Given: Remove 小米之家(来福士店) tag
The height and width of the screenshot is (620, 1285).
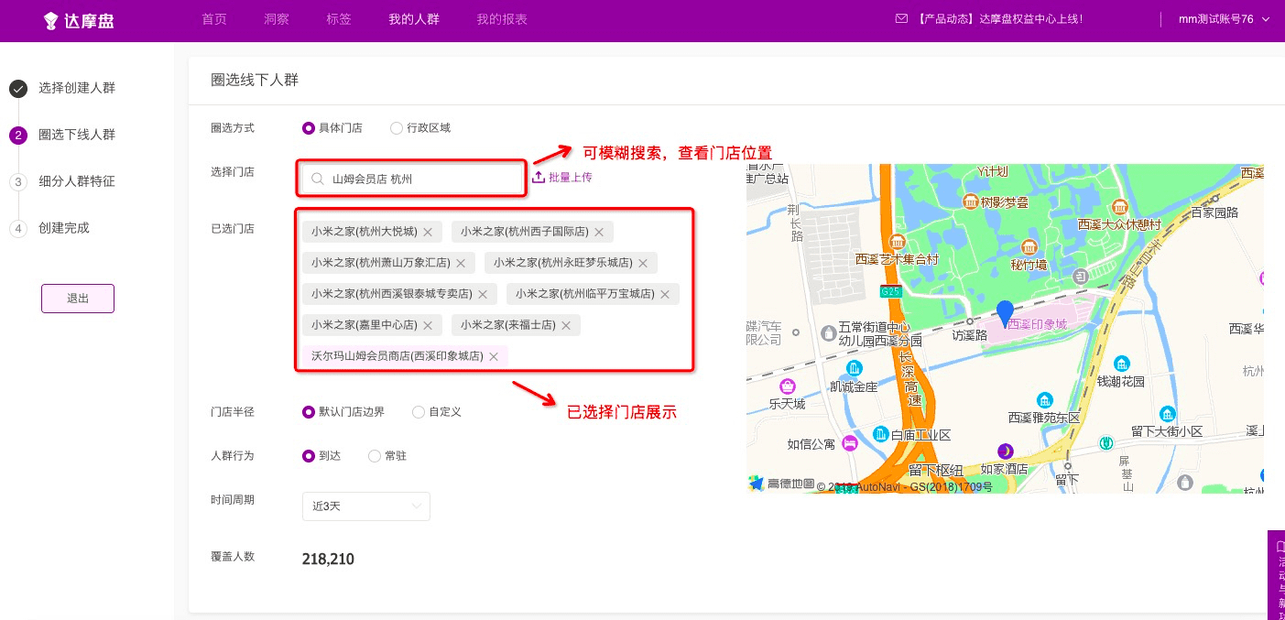Looking at the screenshot, I should pyautogui.click(x=566, y=326).
